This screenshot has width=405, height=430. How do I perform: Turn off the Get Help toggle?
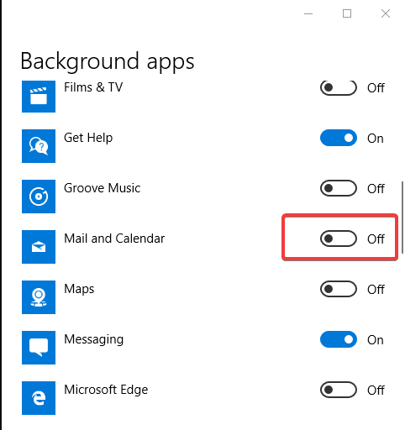[339, 138]
